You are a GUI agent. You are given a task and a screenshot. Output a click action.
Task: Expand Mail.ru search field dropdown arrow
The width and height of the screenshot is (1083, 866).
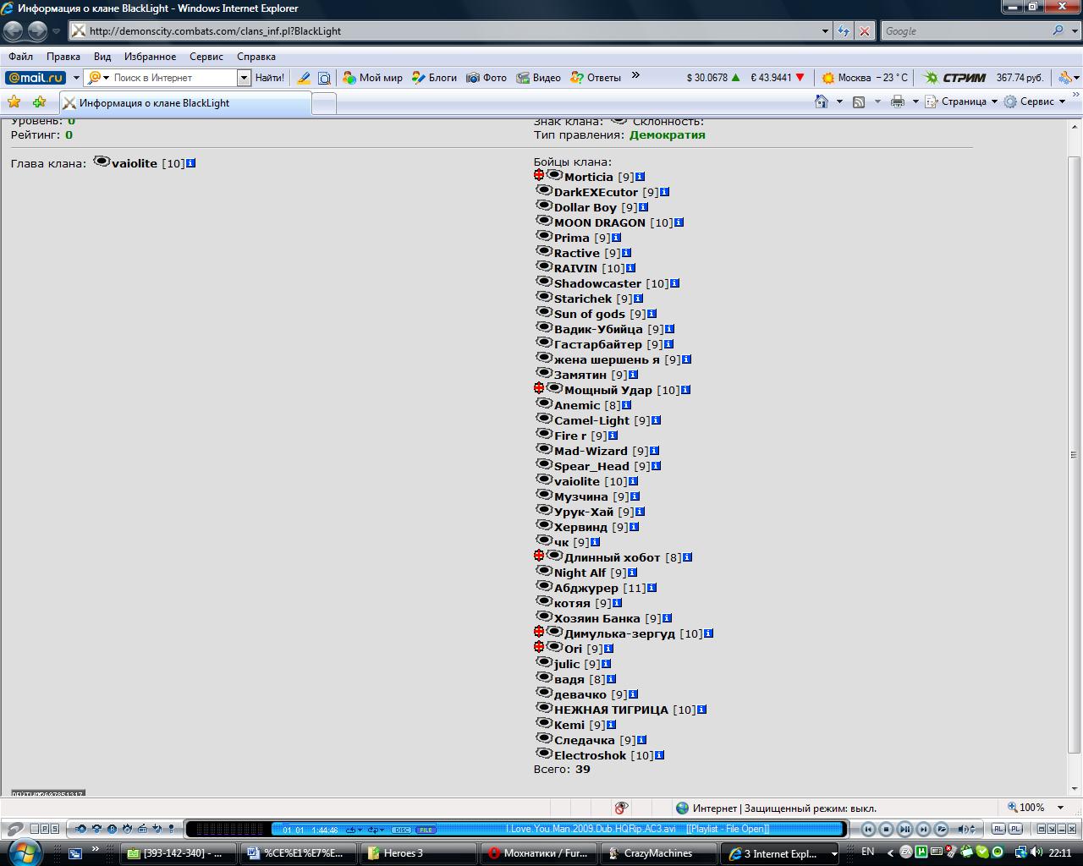point(244,78)
